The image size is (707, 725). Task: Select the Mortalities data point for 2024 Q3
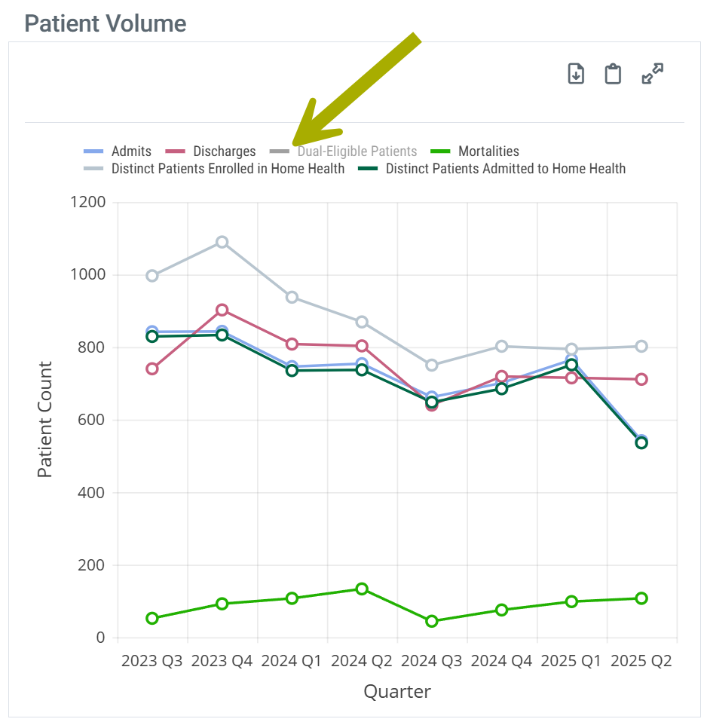(x=432, y=621)
